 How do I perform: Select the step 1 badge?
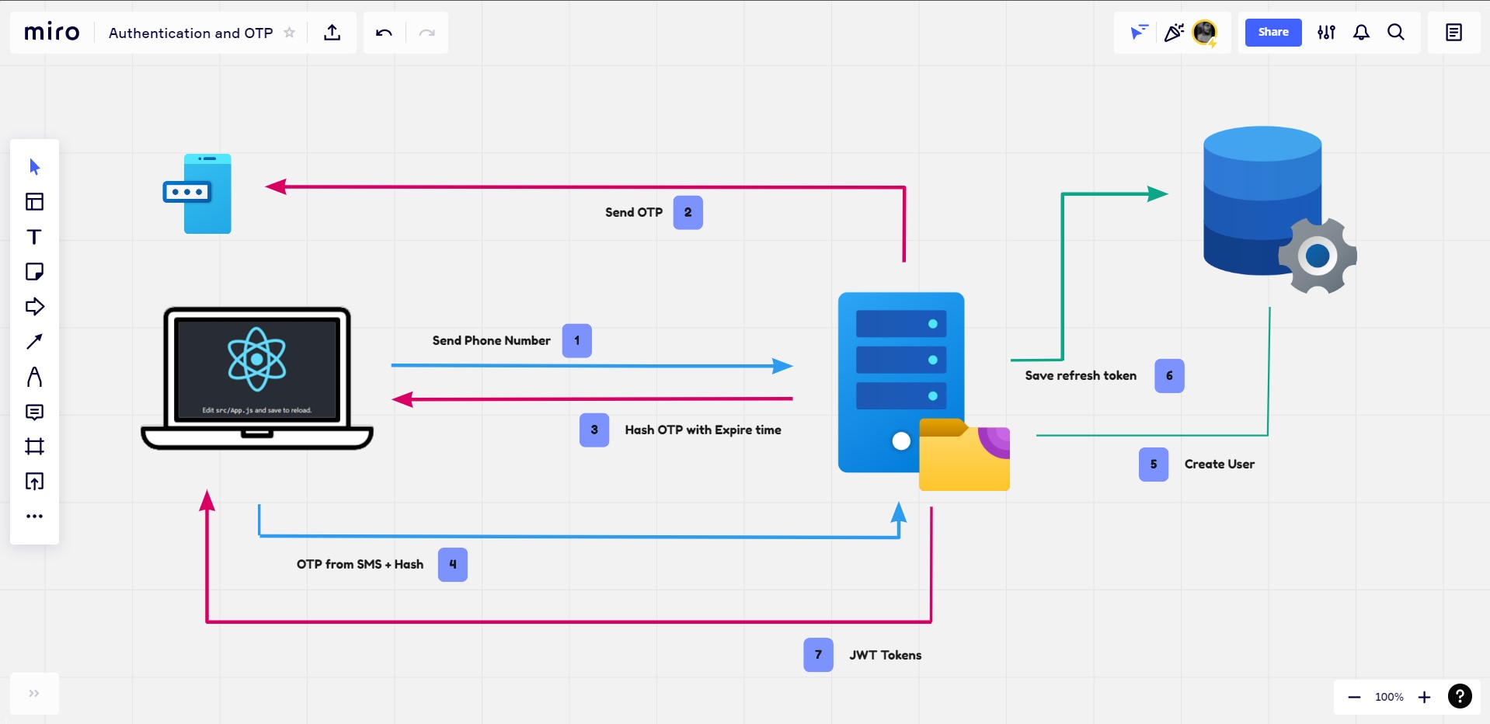pyautogui.click(x=576, y=340)
